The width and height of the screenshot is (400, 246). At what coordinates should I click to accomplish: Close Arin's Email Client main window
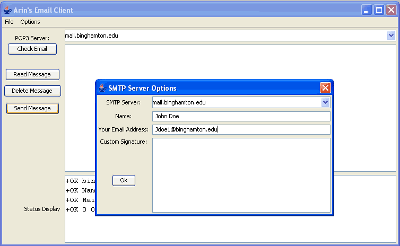[392, 10]
